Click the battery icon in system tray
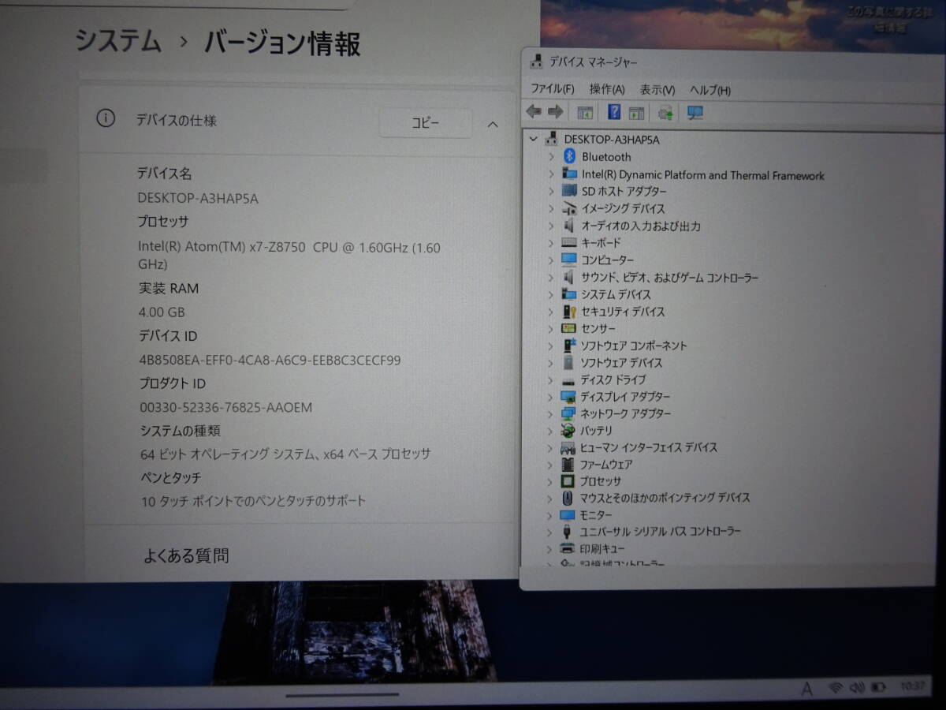 pyautogui.click(x=879, y=688)
